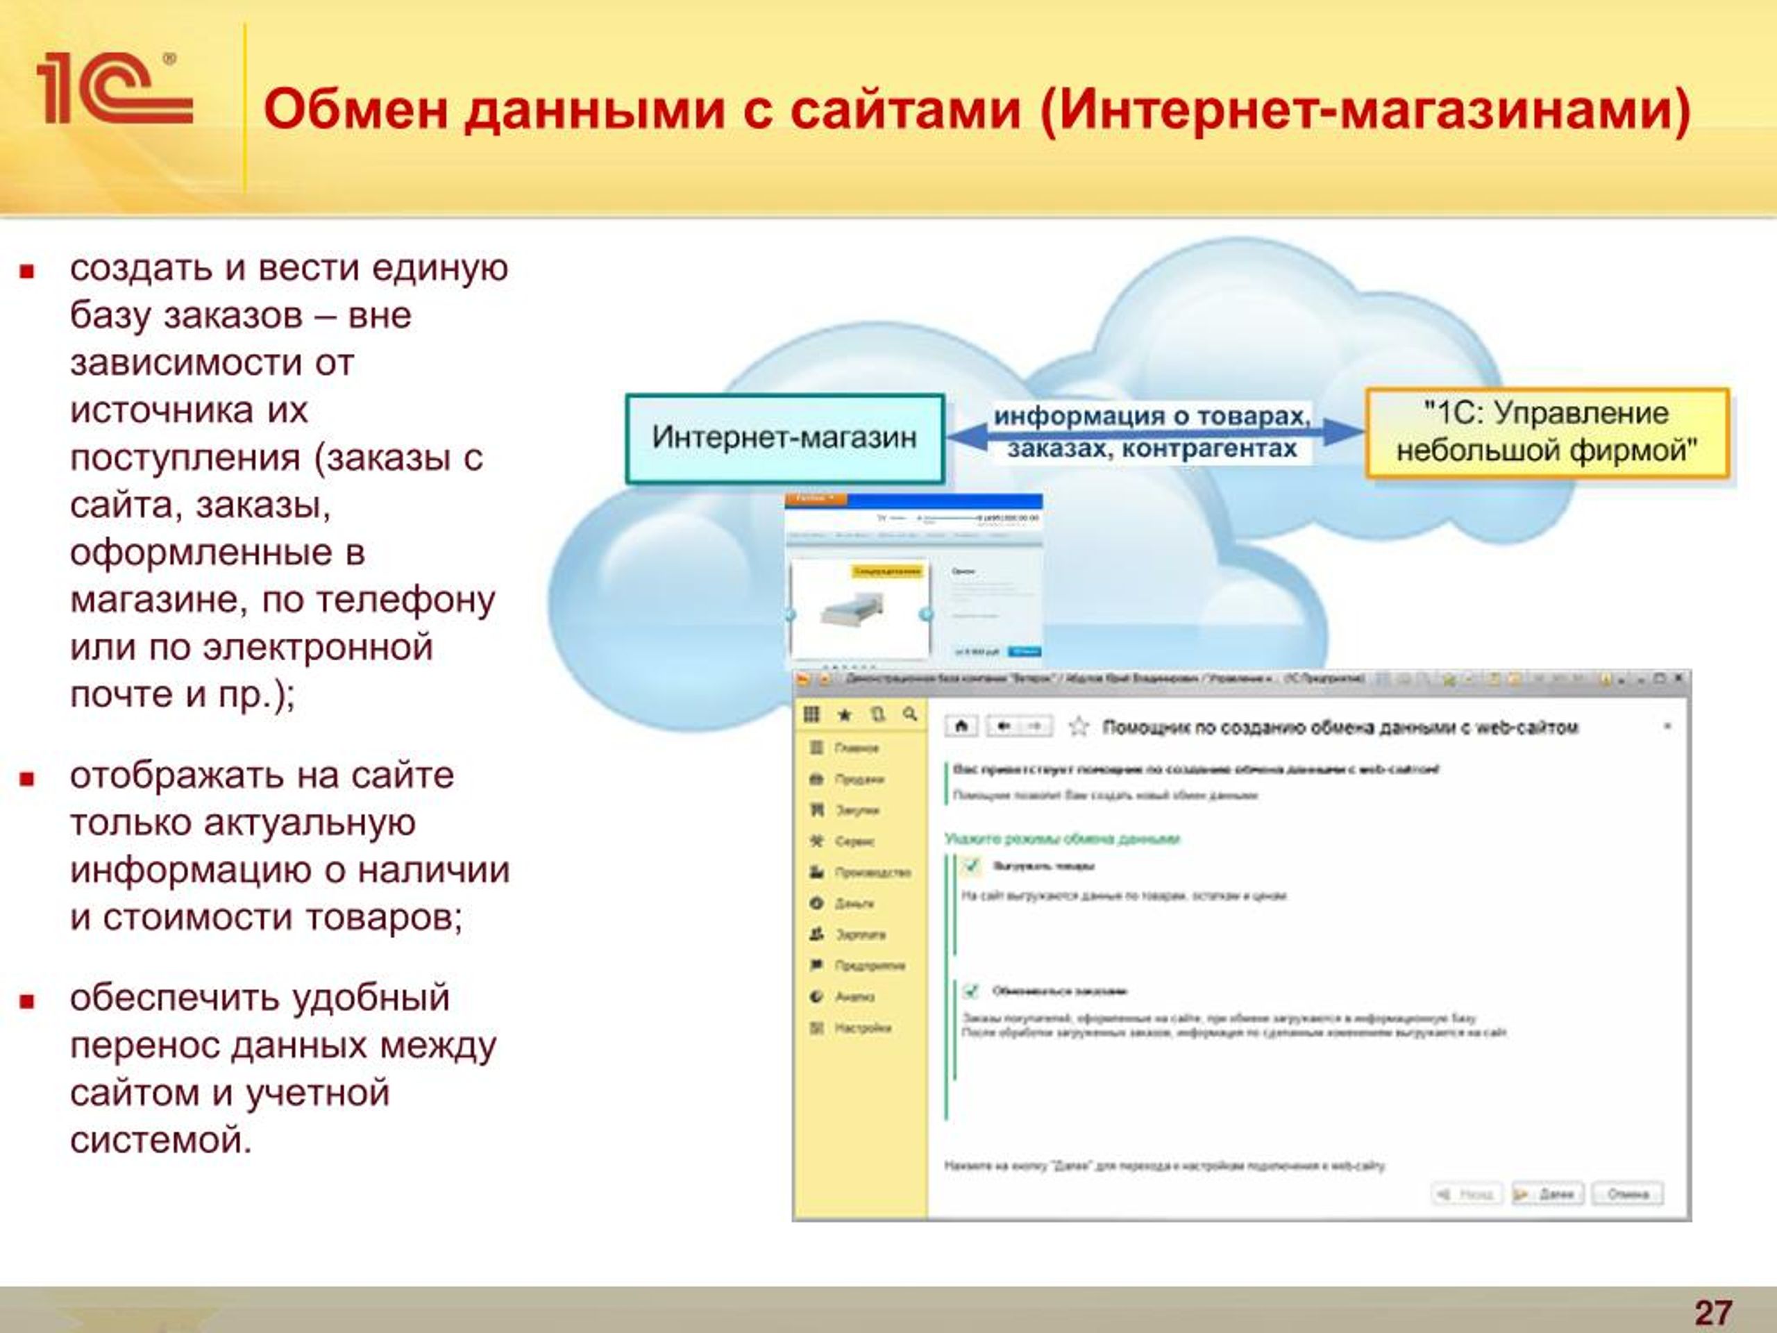Toggle the Обмениваться заказами checkbox
The height and width of the screenshot is (1333, 1777).
click(971, 991)
